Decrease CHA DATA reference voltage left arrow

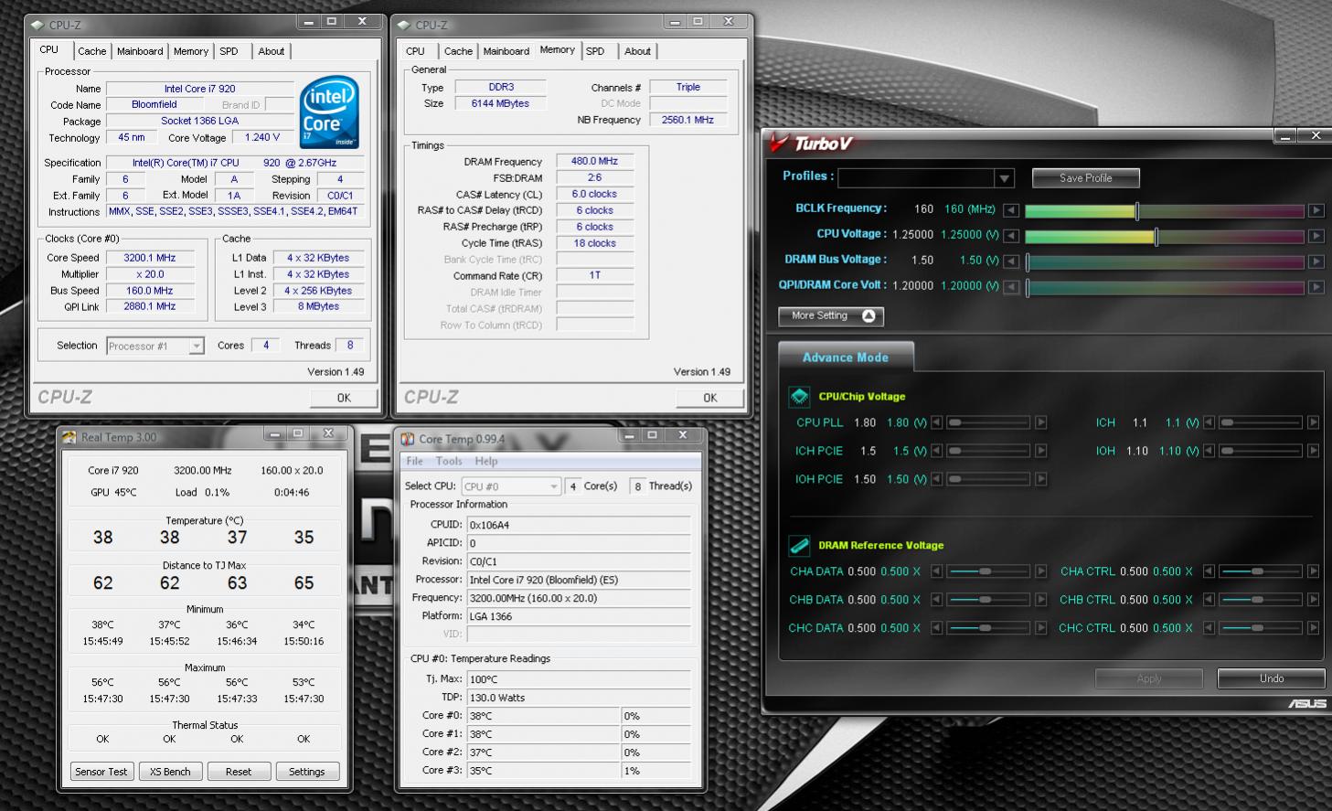936,571
